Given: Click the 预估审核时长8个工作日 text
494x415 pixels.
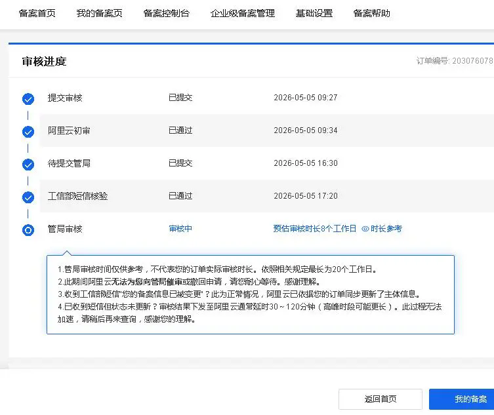Looking at the screenshot, I should point(315,229).
